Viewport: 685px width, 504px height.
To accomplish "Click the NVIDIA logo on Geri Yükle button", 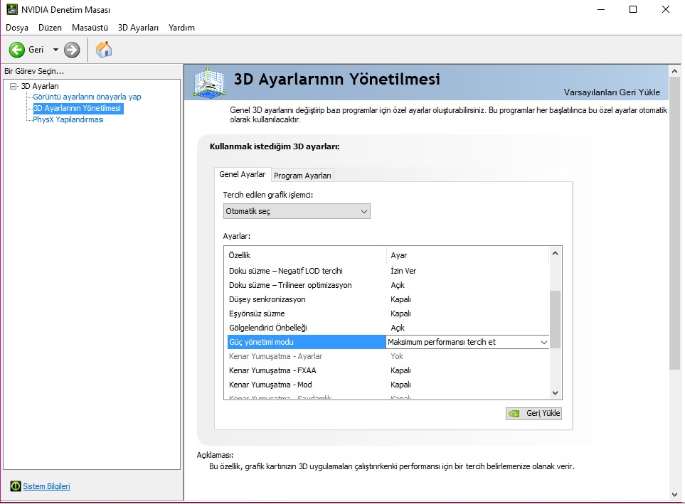I will click(x=514, y=413).
